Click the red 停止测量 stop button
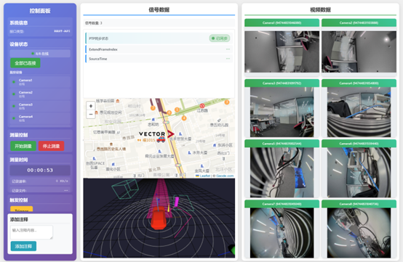 tap(51, 146)
